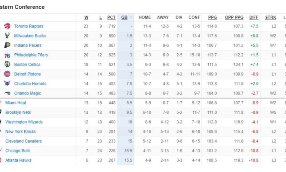Open the Miami Heat team link
Screen dimensions: 286x172
coord(16,103)
